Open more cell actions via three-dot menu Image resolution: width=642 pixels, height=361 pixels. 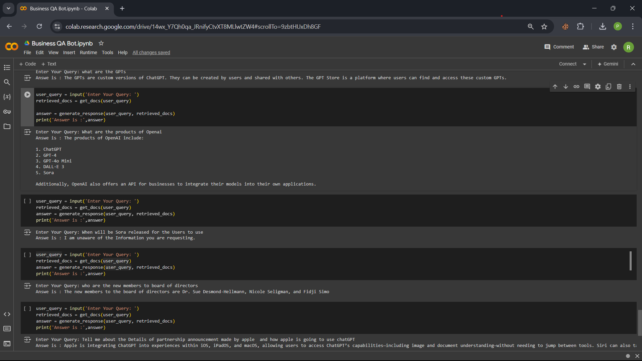tap(630, 86)
